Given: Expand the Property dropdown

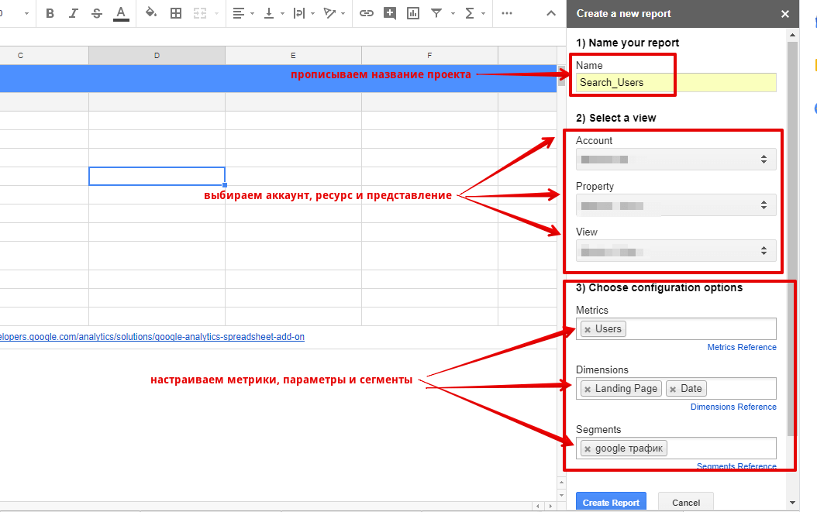Looking at the screenshot, I should pos(676,205).
